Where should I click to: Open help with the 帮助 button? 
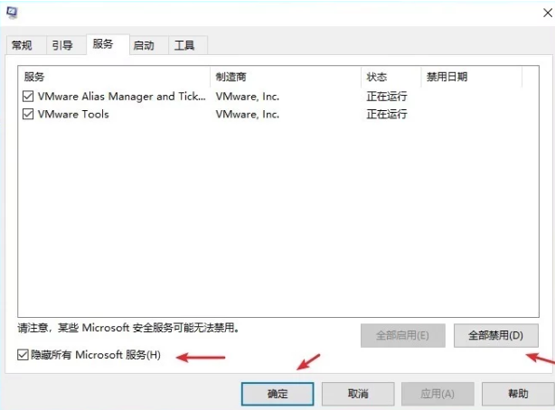[518, 394]
